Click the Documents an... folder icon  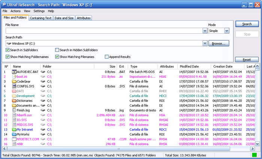coord(14,106)
